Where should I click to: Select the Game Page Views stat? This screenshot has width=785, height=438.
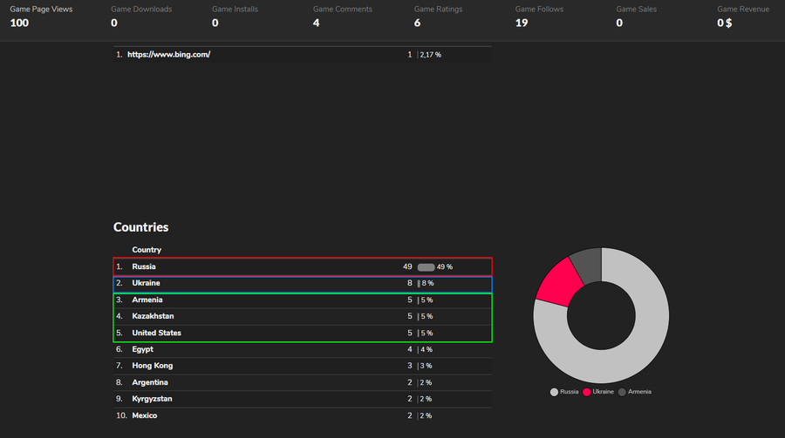click(x=41, y=16)
